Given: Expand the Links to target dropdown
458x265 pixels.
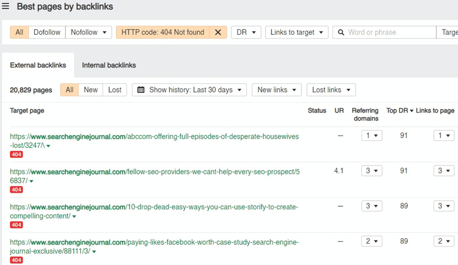Looking at the screenshot, I should tap(297, 32).
